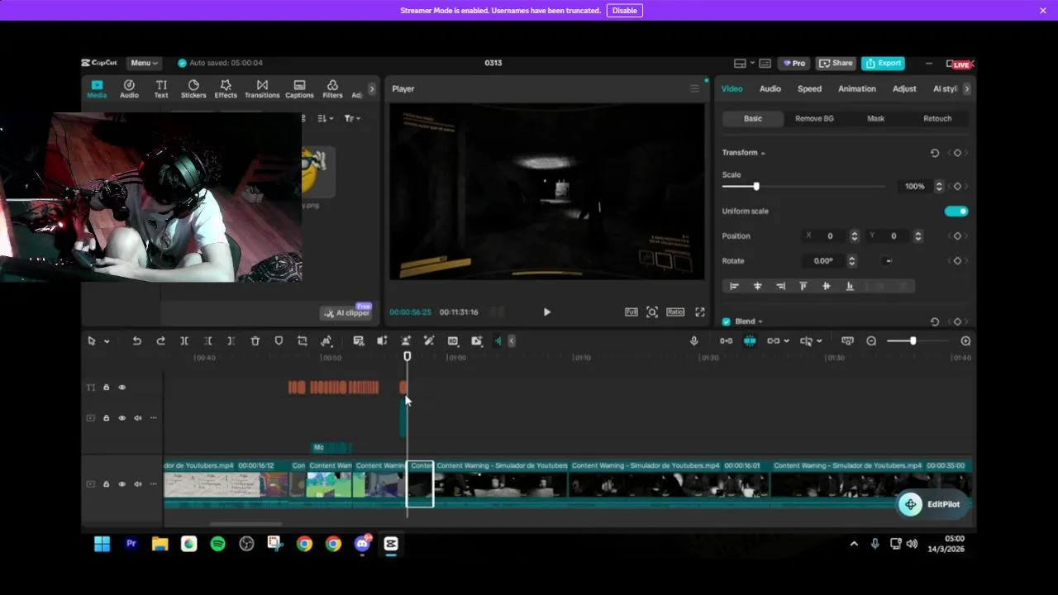Click the AI clipper button
The image size is (1058, 595).
click(x=347, y=313)
